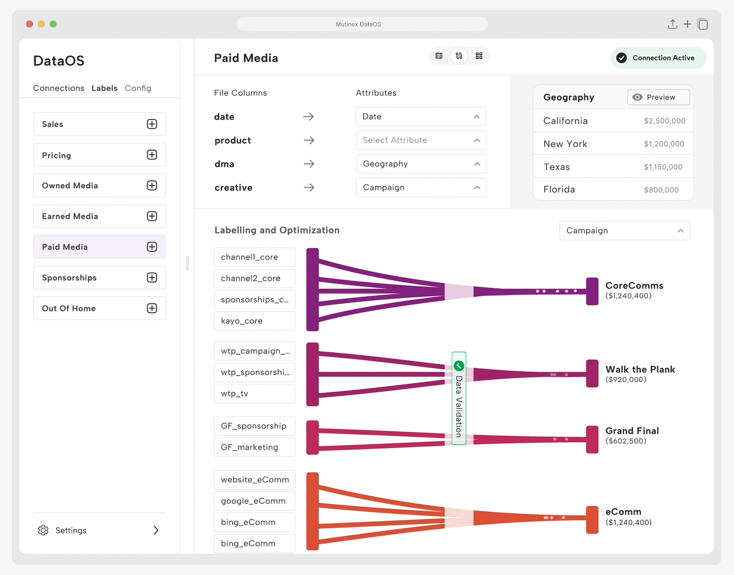Toggle the Geography Preview eye button
Screen dimensions: 734x575
pyautogui.click(x=658, y=97)
